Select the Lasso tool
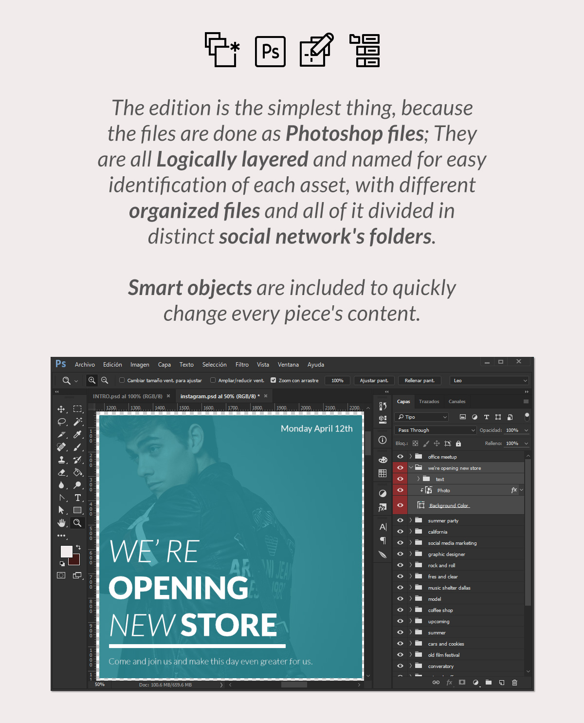 click(x=61, y=422)
